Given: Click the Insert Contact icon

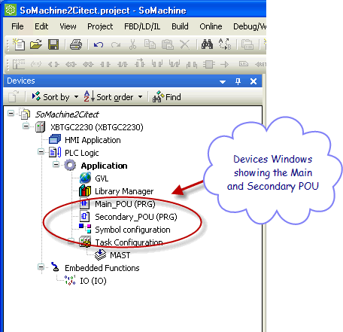Looking at the screenshot, I should click(105, 65).
